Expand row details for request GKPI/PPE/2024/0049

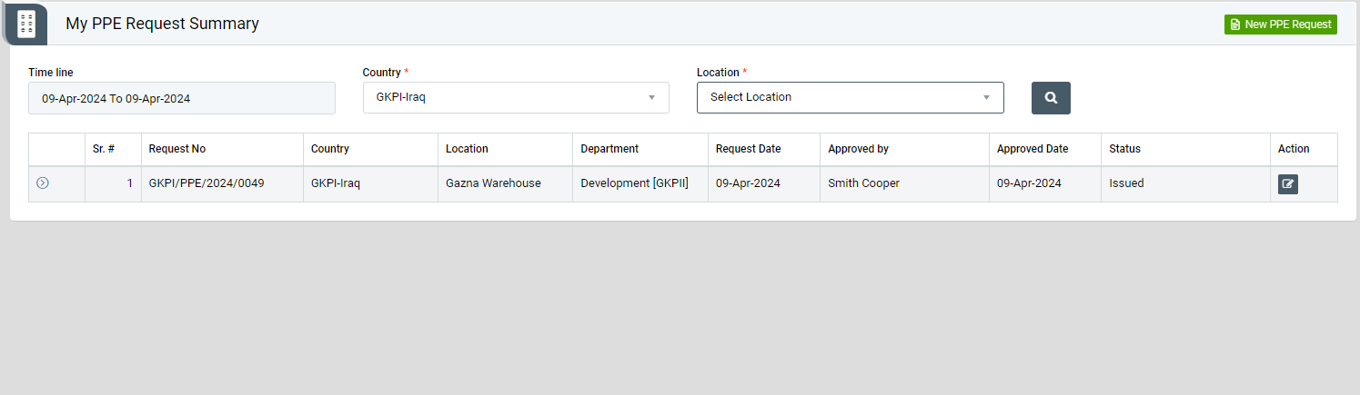click(43, 183)
